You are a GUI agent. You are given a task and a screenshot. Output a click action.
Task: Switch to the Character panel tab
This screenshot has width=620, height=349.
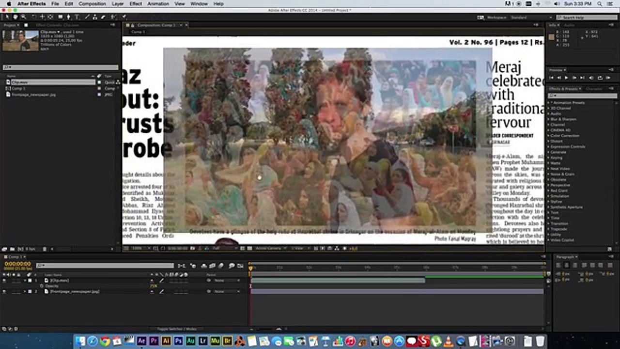point(593,89)
